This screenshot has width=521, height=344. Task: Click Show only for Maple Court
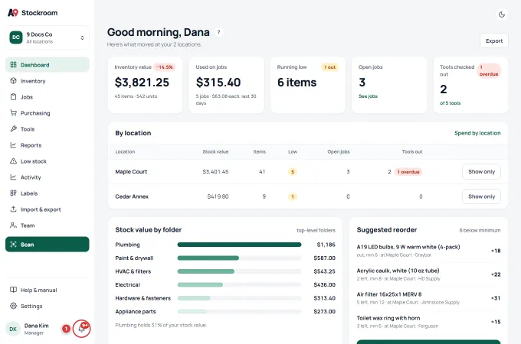click(x=481, y=172)
